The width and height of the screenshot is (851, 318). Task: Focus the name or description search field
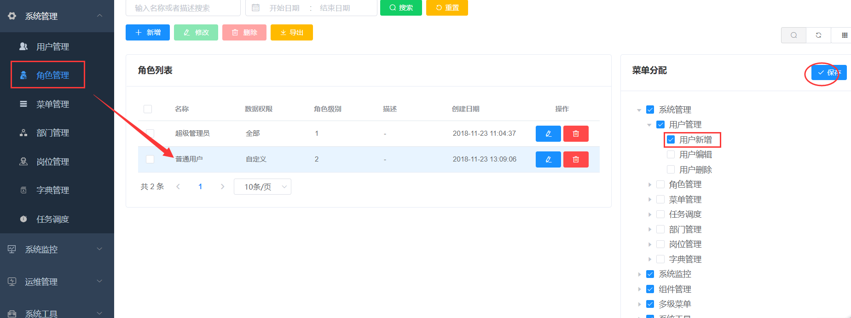coord(183,8)
